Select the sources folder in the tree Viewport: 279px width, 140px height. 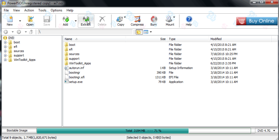[x=19, y=51]
